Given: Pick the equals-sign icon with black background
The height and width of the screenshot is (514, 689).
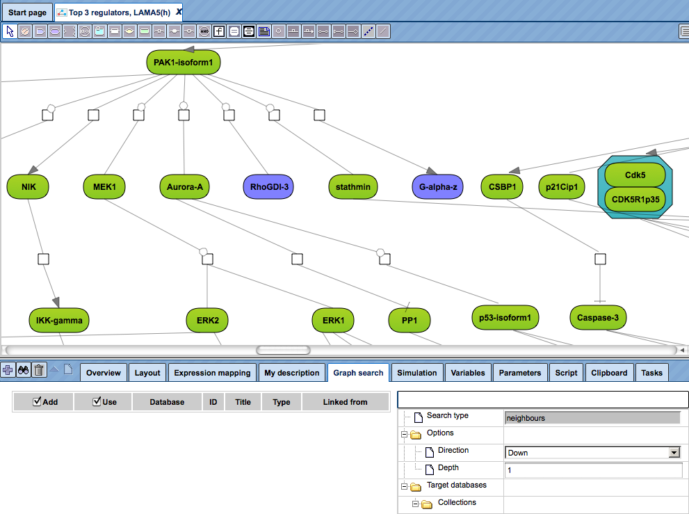Looking at the screenshot, I should click(x=249, y=32).
